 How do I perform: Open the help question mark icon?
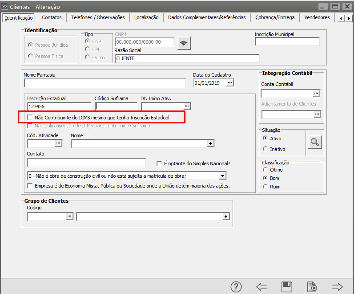click(x=236, y=286)
